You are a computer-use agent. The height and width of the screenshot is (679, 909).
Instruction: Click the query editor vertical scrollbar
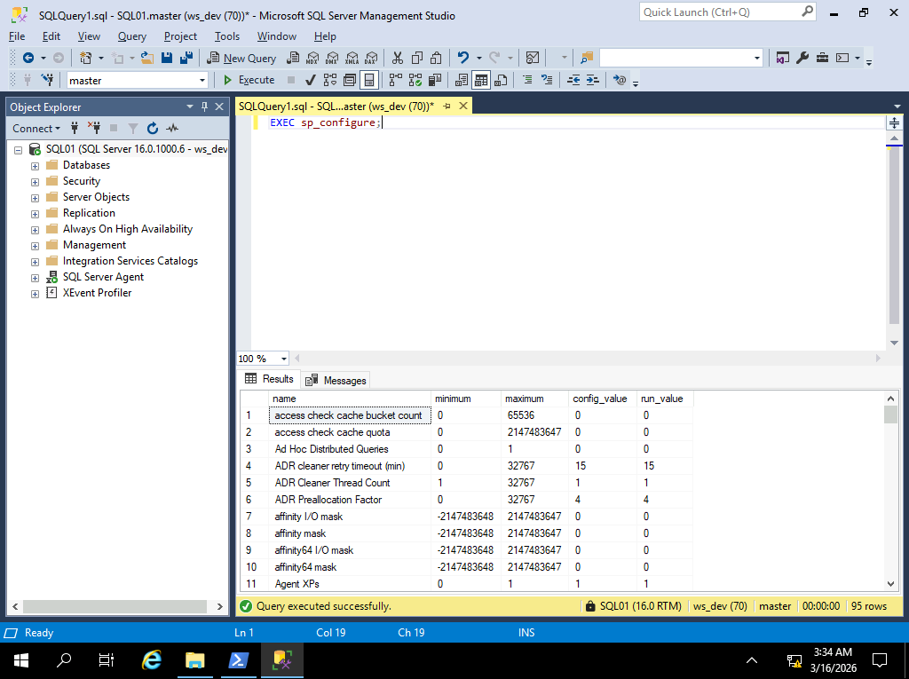(x=894, y=235)
